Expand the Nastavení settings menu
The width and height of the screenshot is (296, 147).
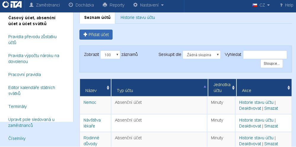click(x=148, y=5)
